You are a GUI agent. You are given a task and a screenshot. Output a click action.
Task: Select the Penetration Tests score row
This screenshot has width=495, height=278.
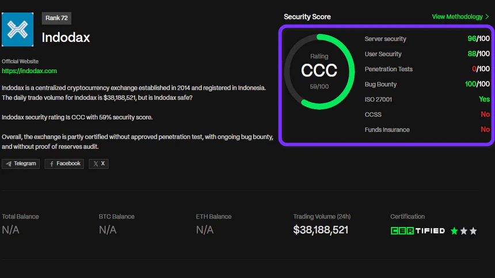pos(427,69)
